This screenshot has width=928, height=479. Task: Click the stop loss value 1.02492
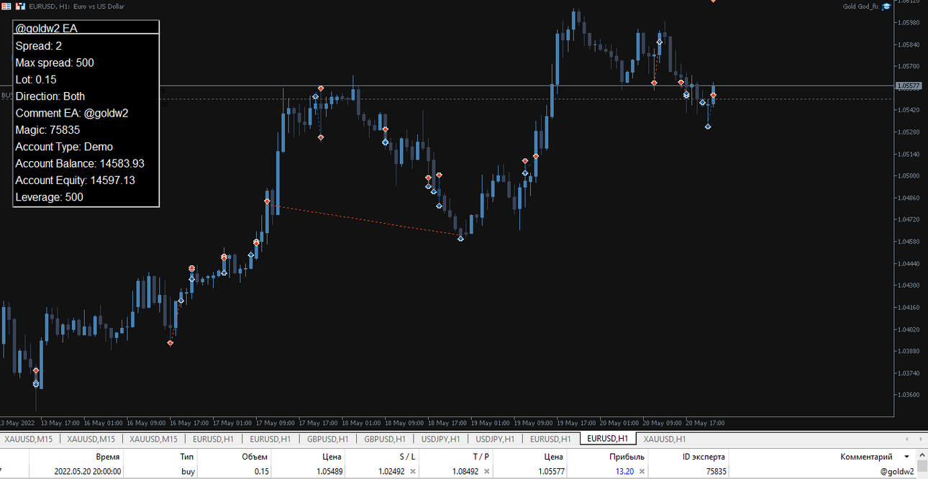(x=392, y=472)
